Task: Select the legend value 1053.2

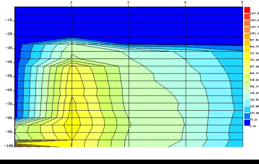Action: pyautogui.click(x=254, y=34)
